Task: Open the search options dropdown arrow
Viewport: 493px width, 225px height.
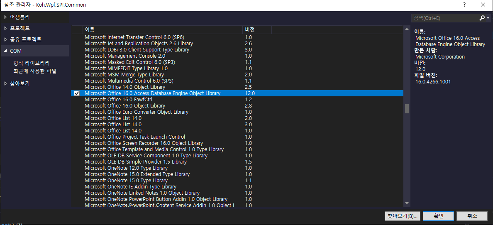Action: tap(488, 18)
